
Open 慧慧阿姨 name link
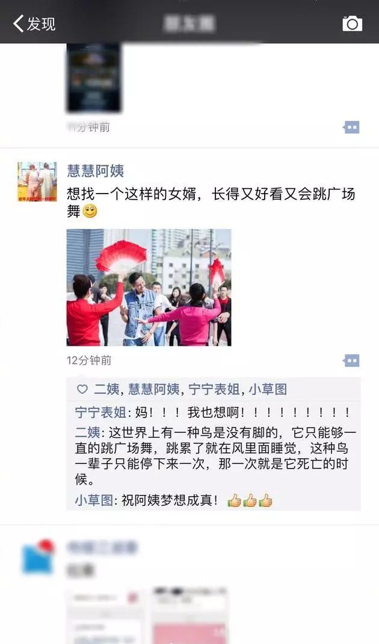(x=96, y=170)
